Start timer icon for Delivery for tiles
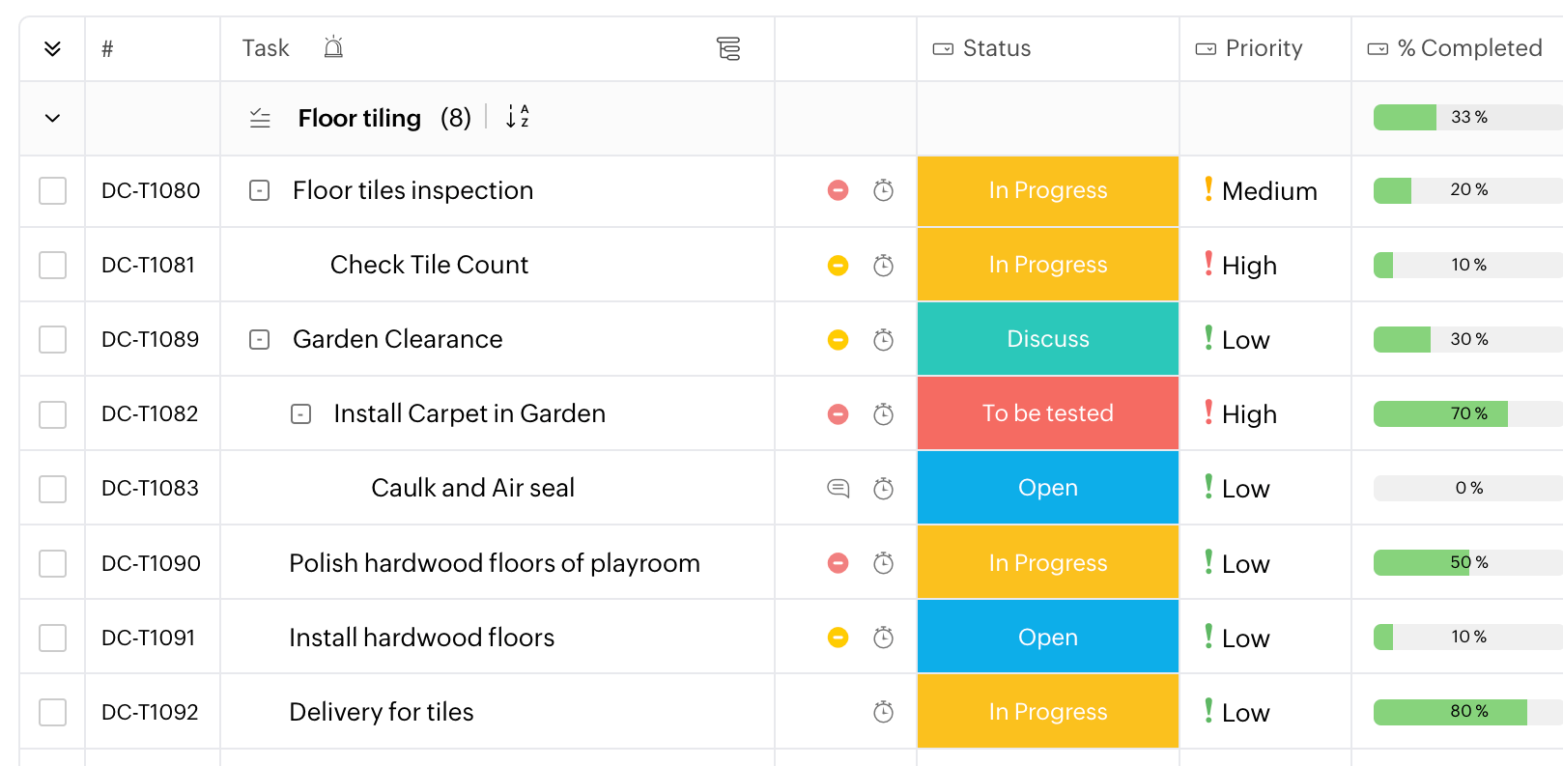Image resolution: width=1563 pixels, height=766 pixels. coord(883,712)
